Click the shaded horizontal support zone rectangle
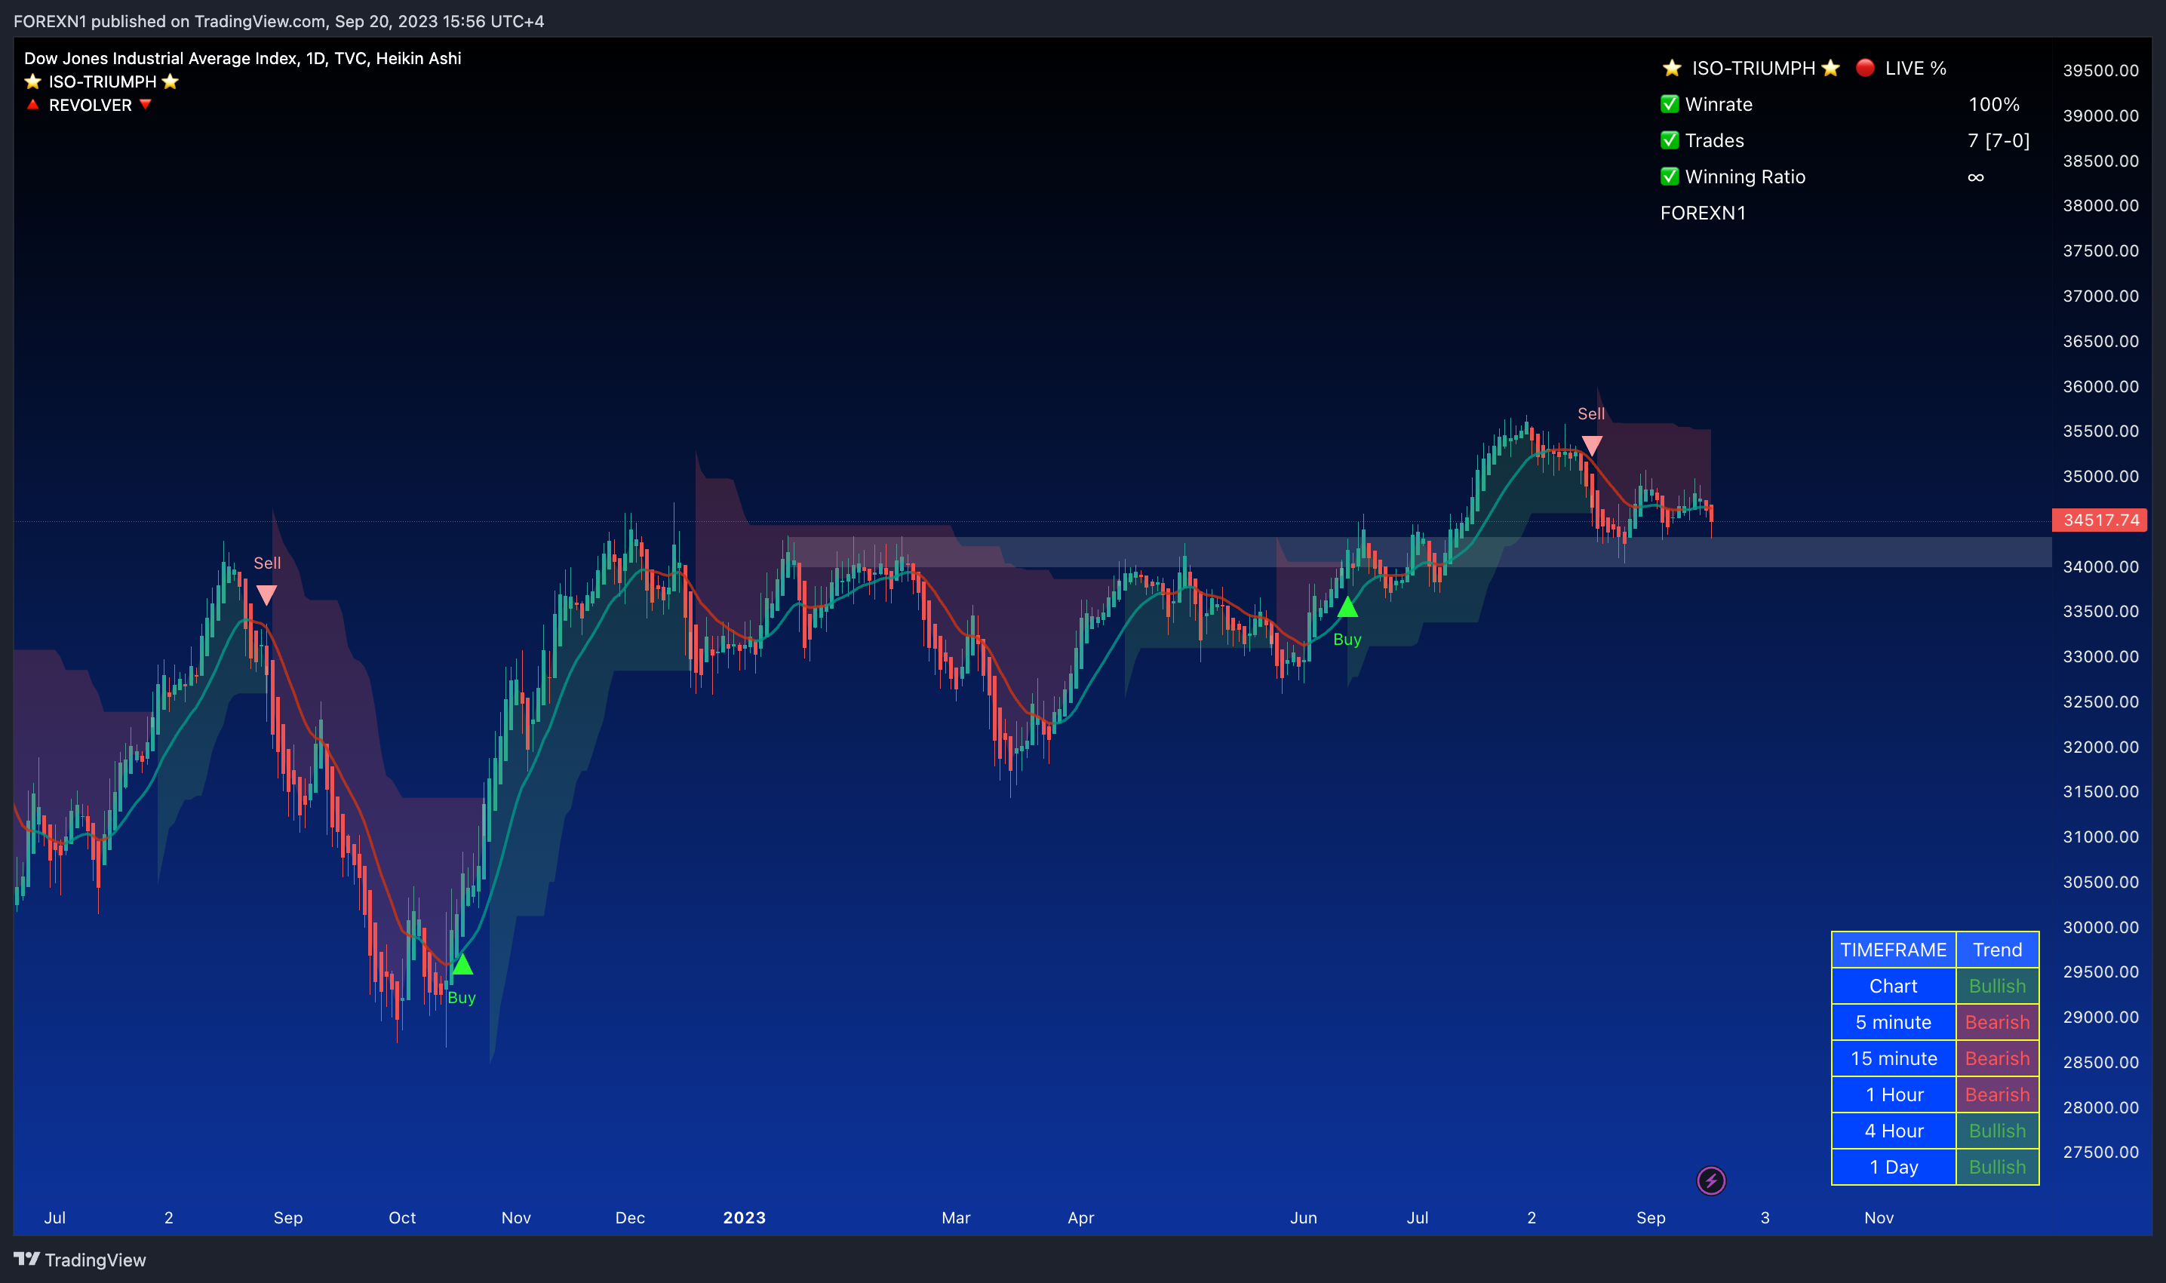Image resolution: width=2166 pixels, height=1283 pixels. click(x=1418, y=552)
